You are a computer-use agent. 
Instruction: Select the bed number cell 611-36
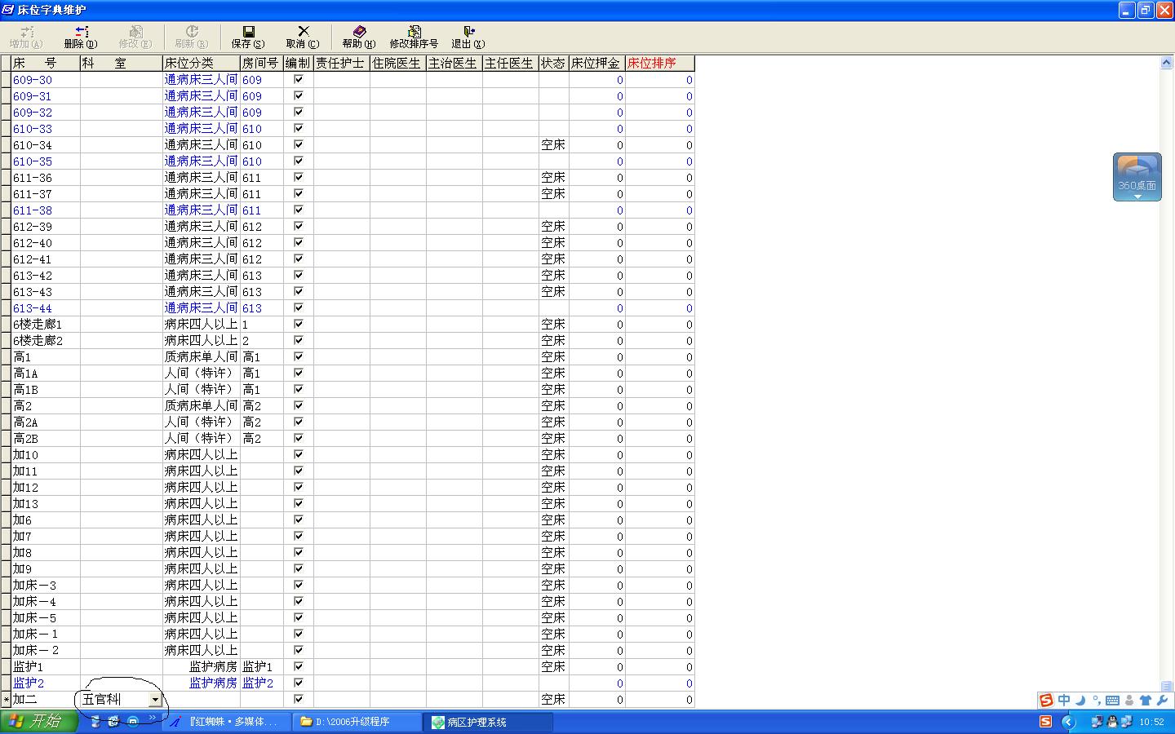click(x=46, y=177)
